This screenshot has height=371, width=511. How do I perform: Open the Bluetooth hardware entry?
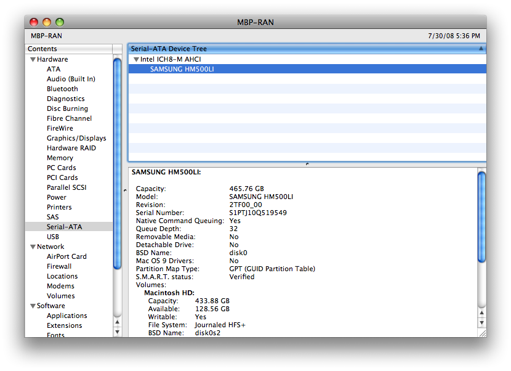point(62,89)
